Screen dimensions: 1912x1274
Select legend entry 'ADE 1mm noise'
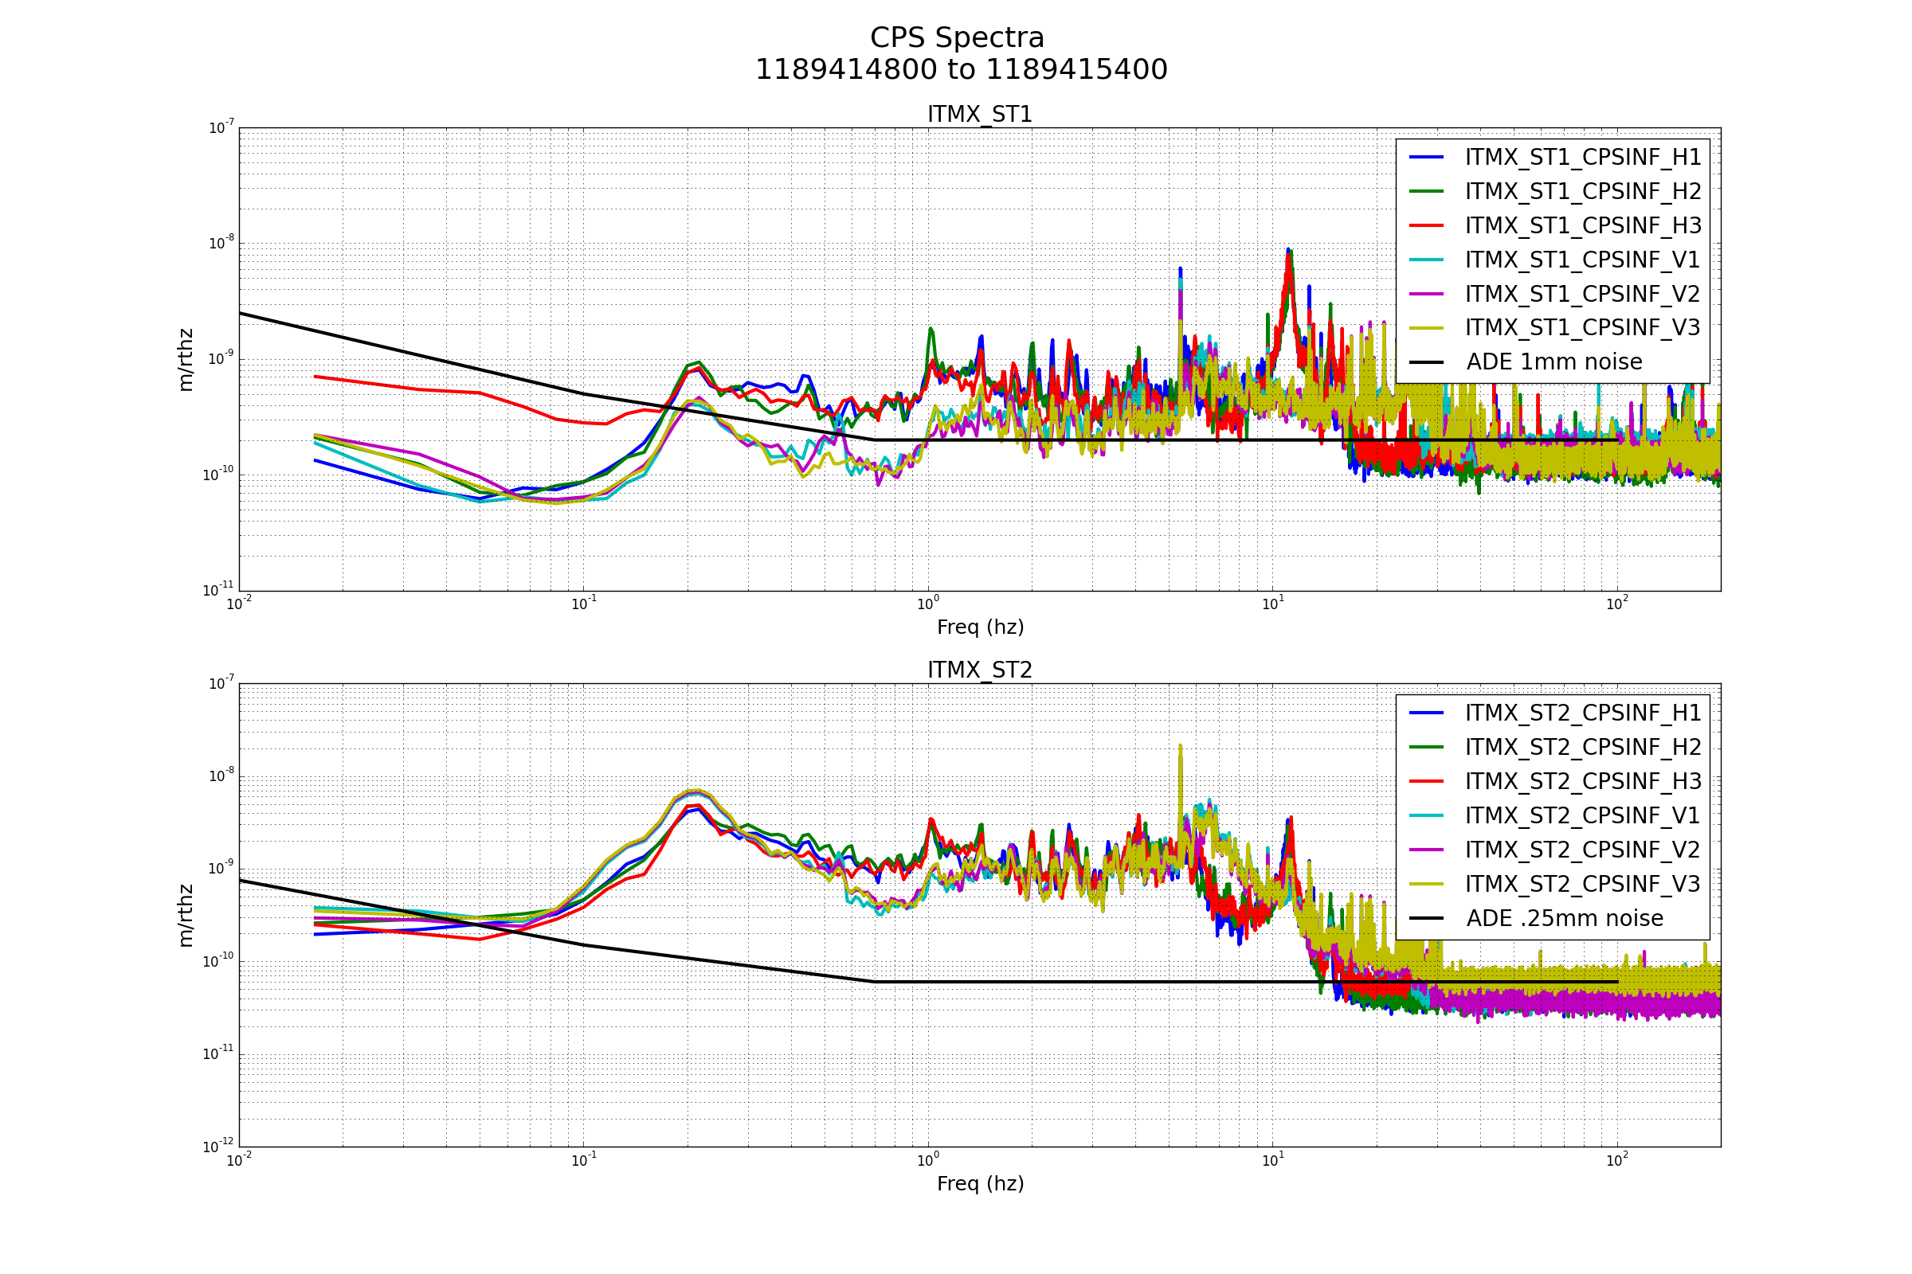pyautogui.click(x=1526, y=361)
